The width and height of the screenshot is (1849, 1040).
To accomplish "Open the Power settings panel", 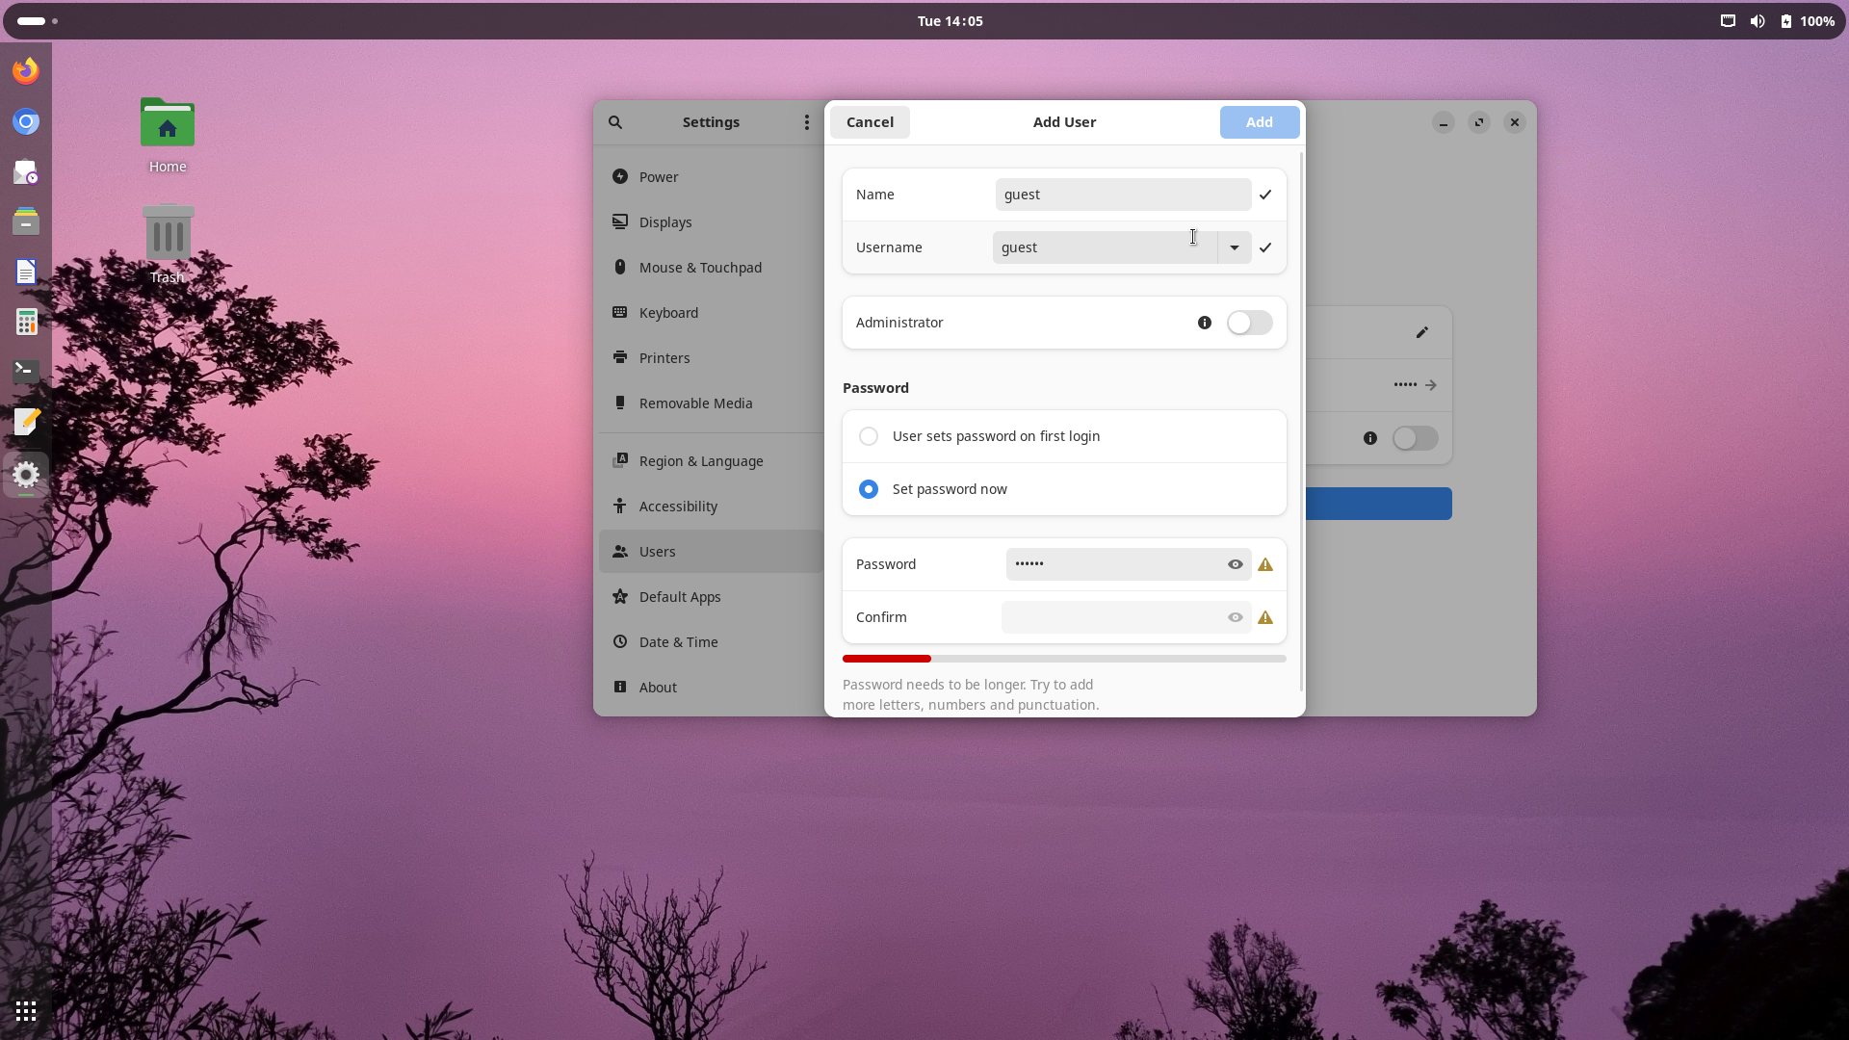I will pos(711,177).
